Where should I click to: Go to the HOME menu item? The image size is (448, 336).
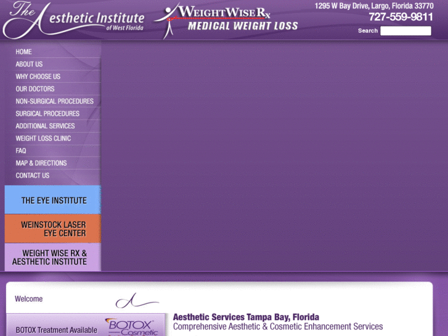pyautogui.click(x=23, y=52)
